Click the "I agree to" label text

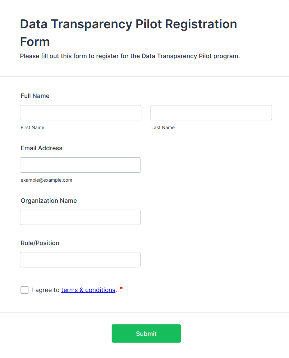coord(46,290)
